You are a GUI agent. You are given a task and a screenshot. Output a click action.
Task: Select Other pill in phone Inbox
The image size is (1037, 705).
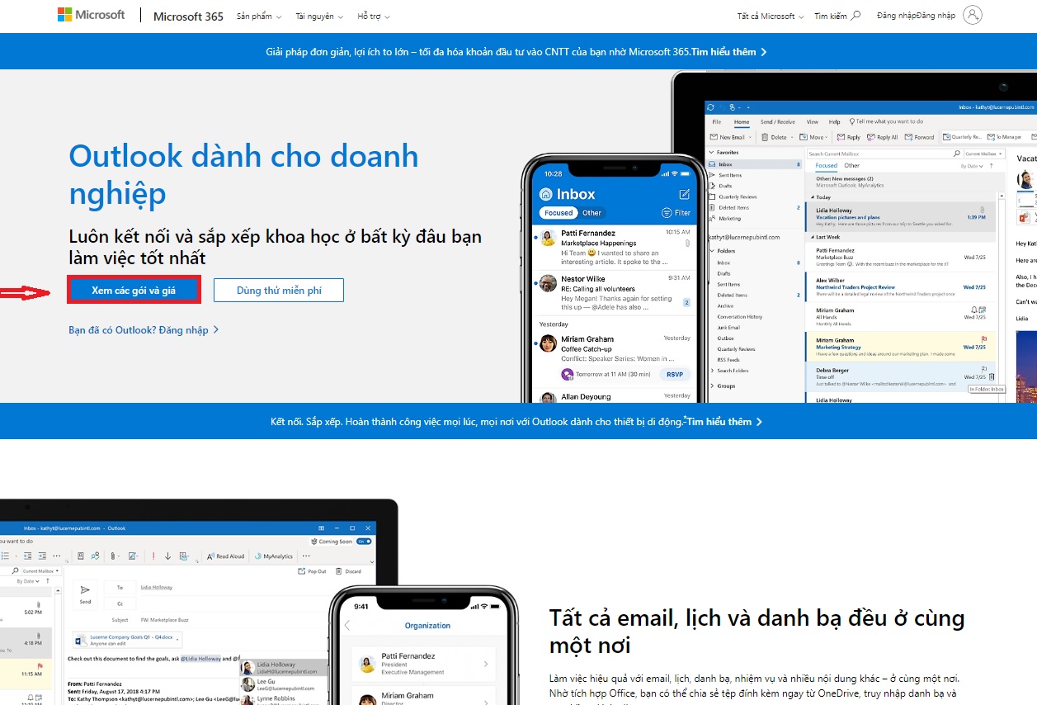click(x=592, y=213)
